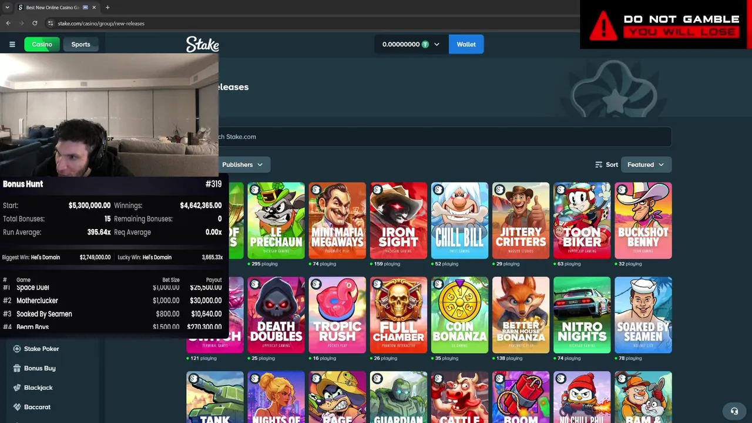Open Bonus Buy from sidebar
The height and width of the screenshot is (423, 752).
tap(39, 368)
